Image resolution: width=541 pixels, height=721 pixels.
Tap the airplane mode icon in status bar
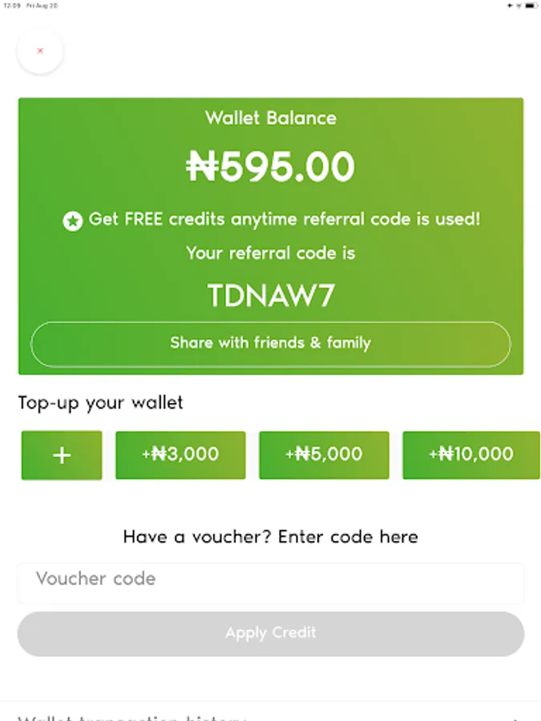point(510,6)
